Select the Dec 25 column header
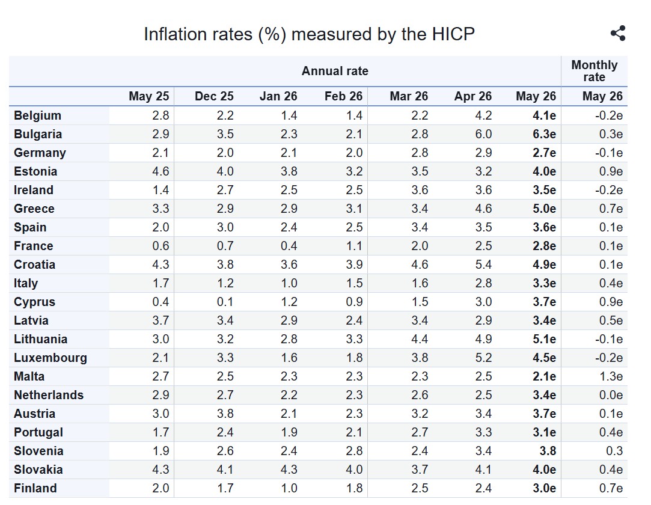The height and width of the screenshot is (505, 651). click(x=214, y=96)
